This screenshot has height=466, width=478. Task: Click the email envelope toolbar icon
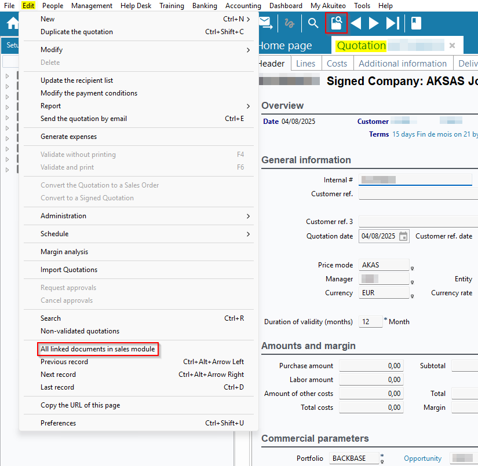tap(265, 23)
